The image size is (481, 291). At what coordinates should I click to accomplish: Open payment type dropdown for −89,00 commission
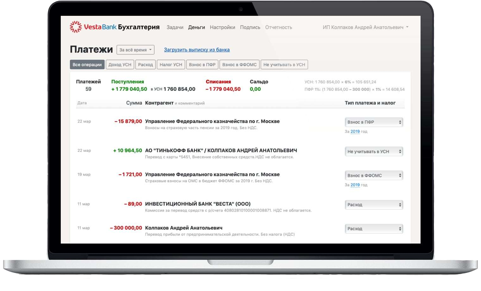(x=374, y=205)
